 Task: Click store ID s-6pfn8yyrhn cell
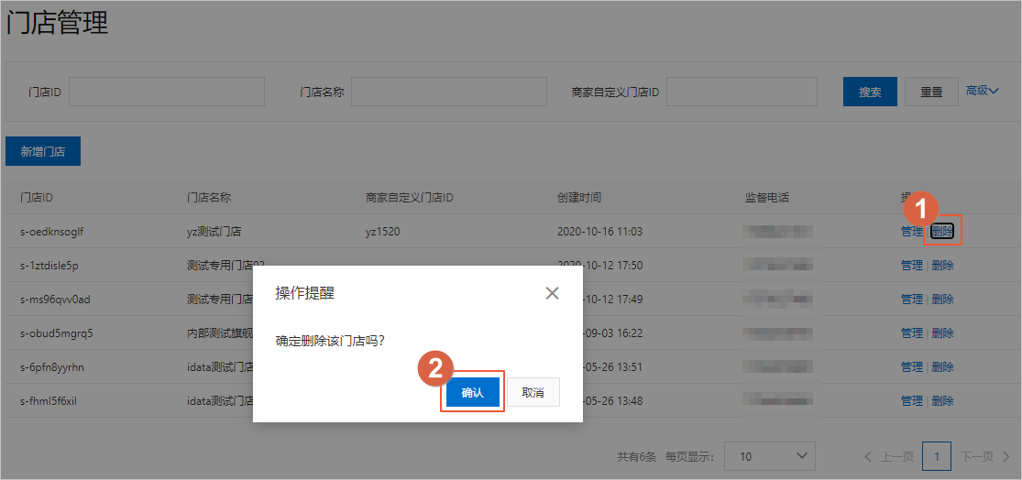(x=52, y=366)
